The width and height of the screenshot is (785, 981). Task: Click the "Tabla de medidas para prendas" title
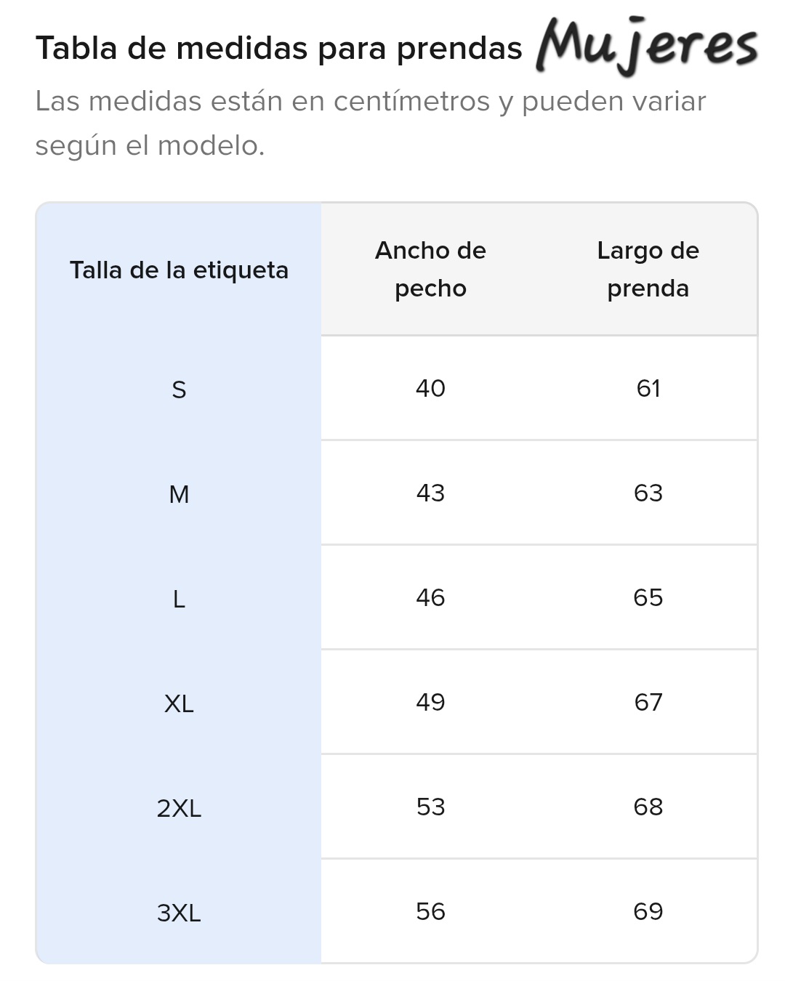click(278, 49)
